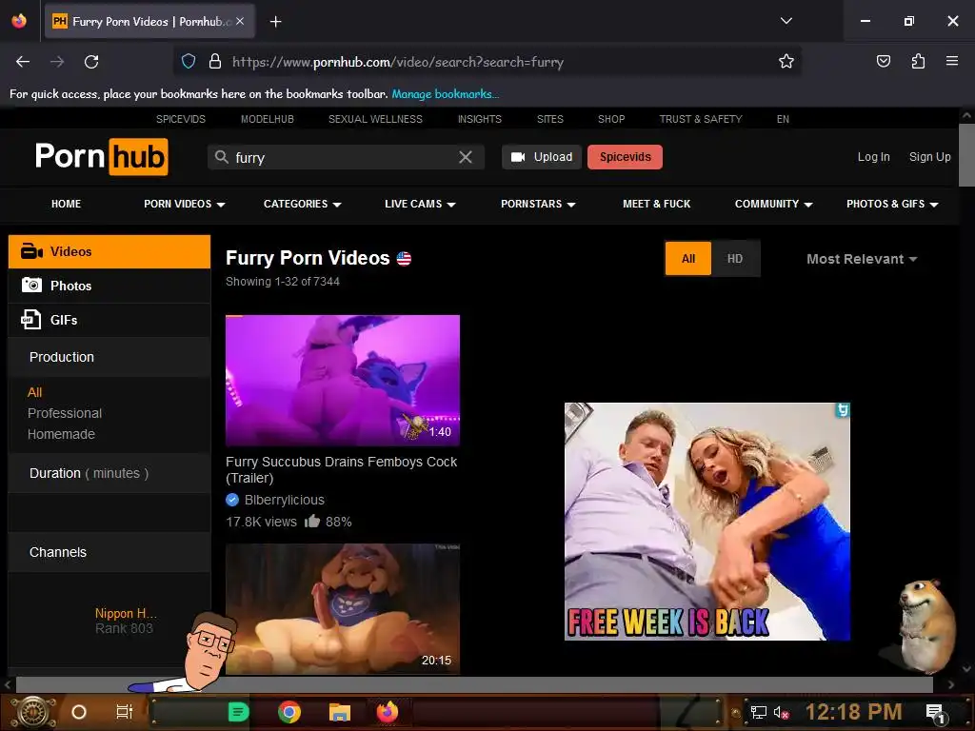Screen dimensions: 975x731
Task: Click the red Spicevids button
Action: coord(625,157)
